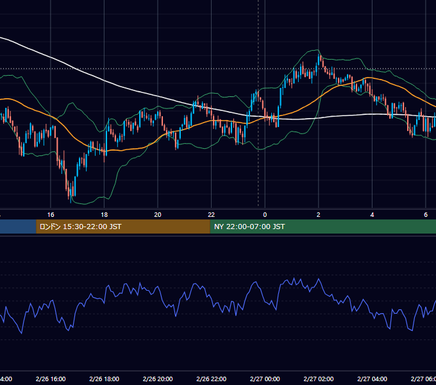This screenshot has width=436, height=385.
Task: Click the 20 hour axis label
Action: click(x=158, y=215)
